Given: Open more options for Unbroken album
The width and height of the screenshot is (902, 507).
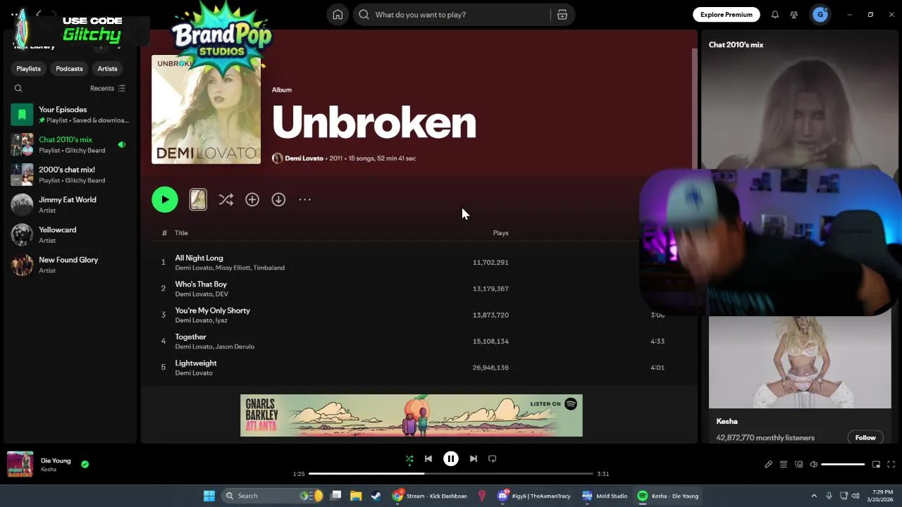Looking at the screenshot, I should (x=304, y=200).
